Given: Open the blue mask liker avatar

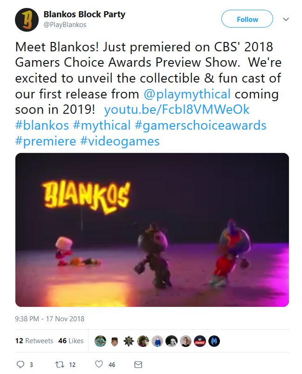Looking at the screenshot, I should pyautogui.click(x=214, y=341).
